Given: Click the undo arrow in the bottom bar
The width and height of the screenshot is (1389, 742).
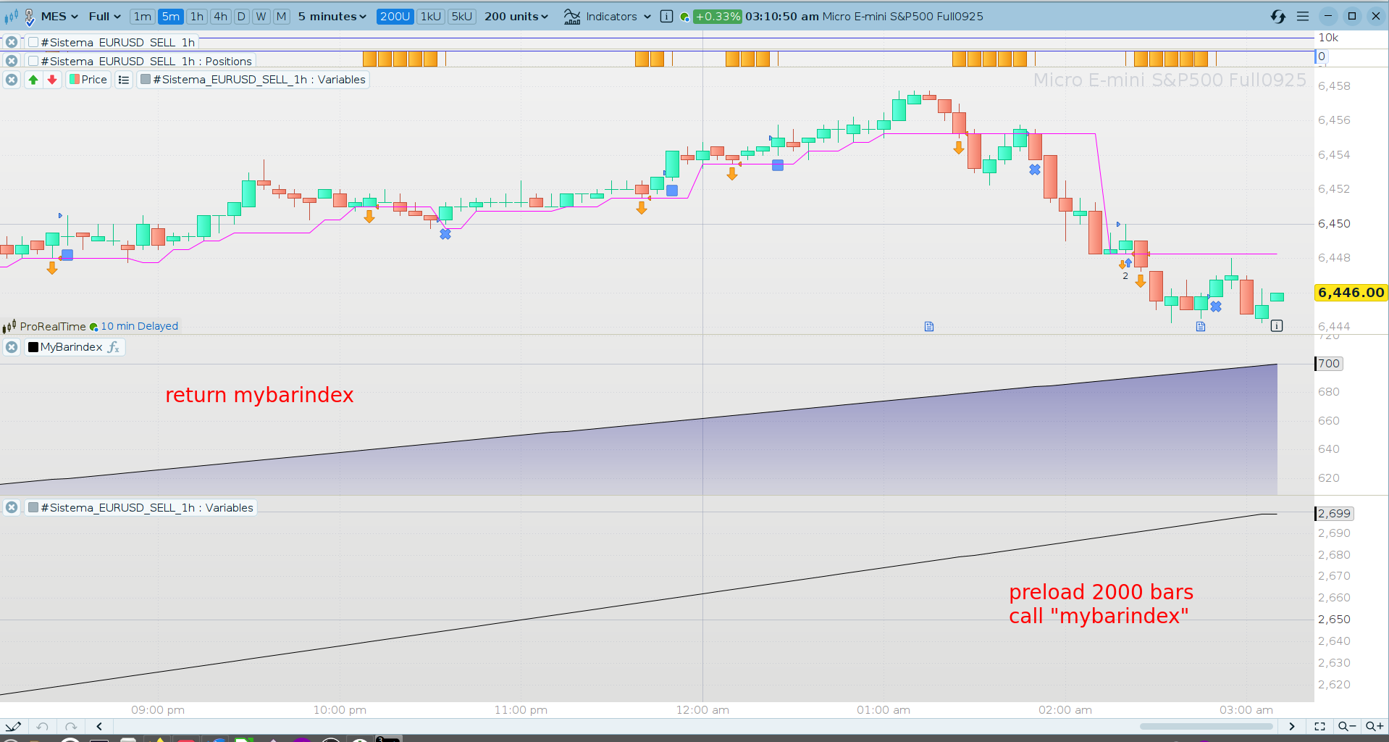Looking at the screenshot, I should point(43,726).
